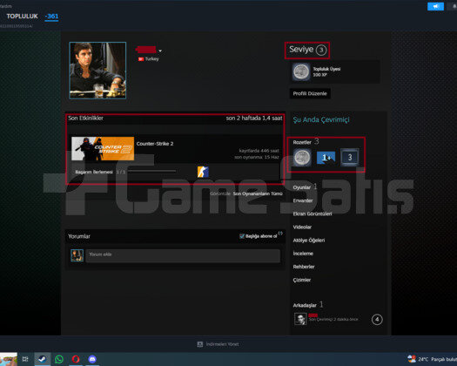Open Ekran Görüntüleri in the sidebar
The width and height of the screenshot is (457, 366).
tap(313, 213)
